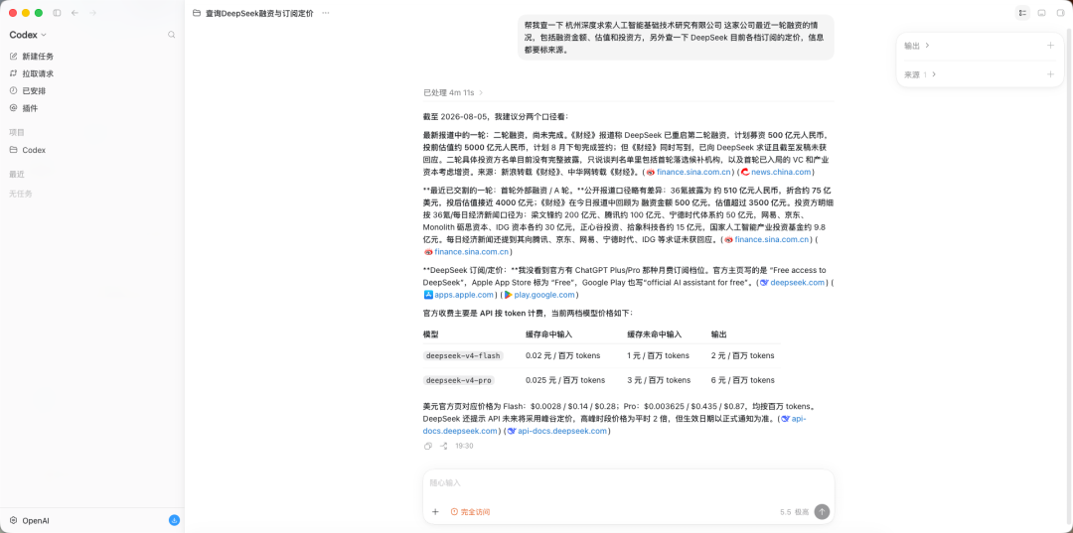This screenshot has height=533, width=1073.
Task: Click the 模型 table column header
Action: (430, 334)
